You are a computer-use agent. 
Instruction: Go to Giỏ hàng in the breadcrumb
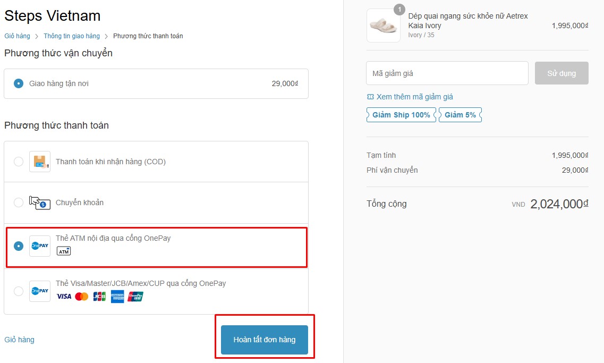(17, 36)
